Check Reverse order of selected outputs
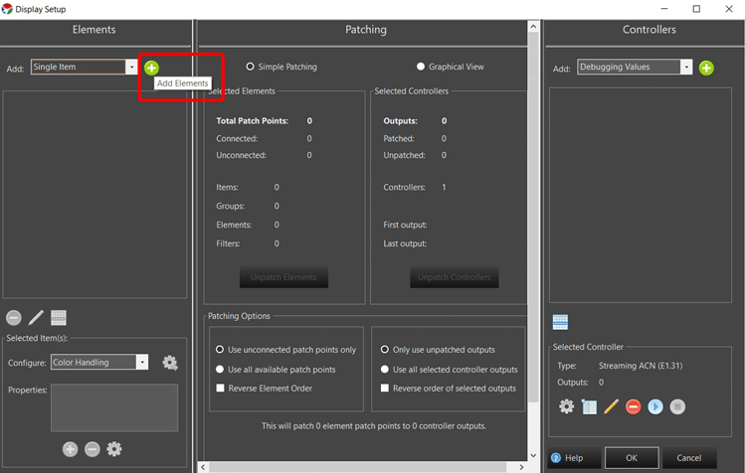 click(385, 388)
